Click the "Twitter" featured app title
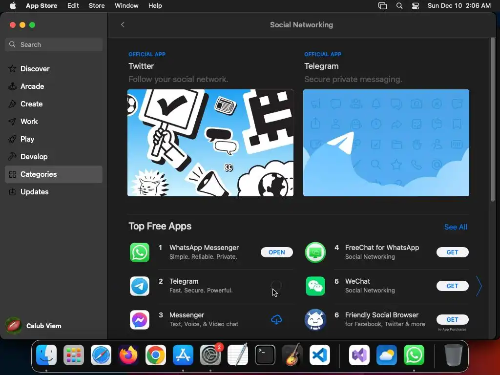 pos(141,66)
